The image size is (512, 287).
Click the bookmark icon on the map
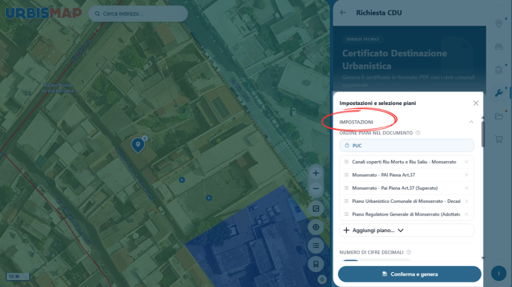click(316, 264)
